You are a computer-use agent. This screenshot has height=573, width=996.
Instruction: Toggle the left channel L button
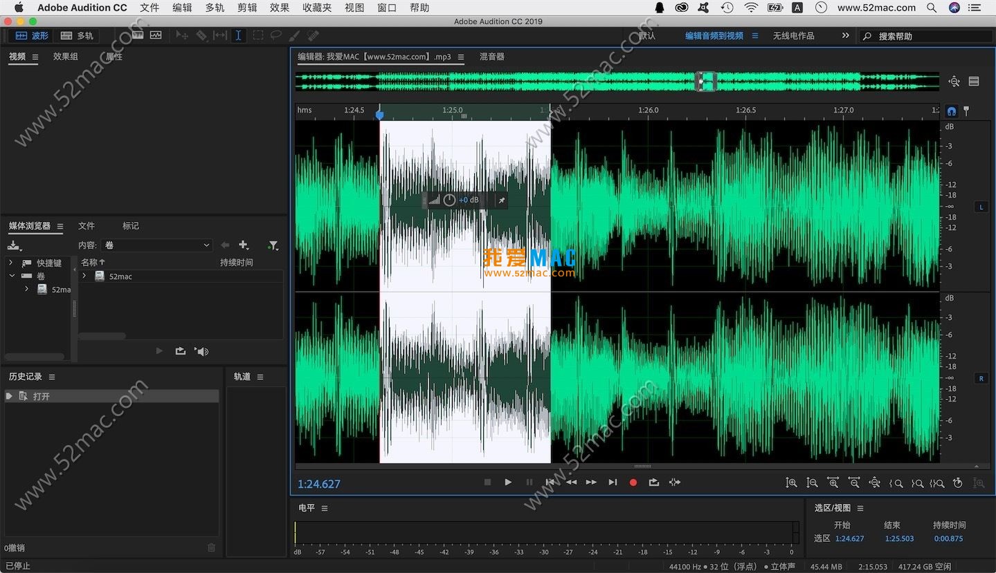tap(981, 207)
